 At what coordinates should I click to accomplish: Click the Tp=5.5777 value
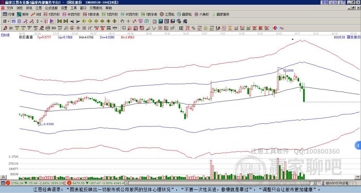point(43,37)
